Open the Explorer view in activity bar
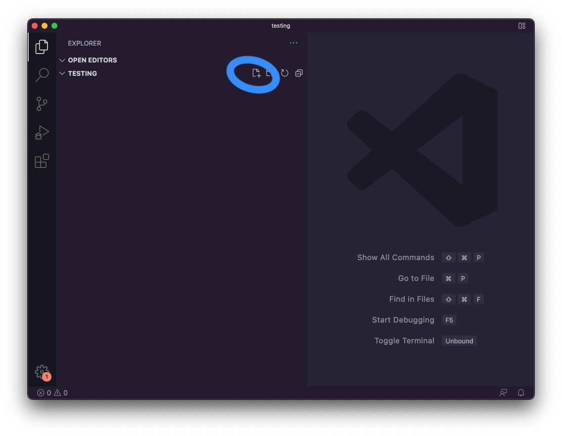 click(x=42, y=47)
